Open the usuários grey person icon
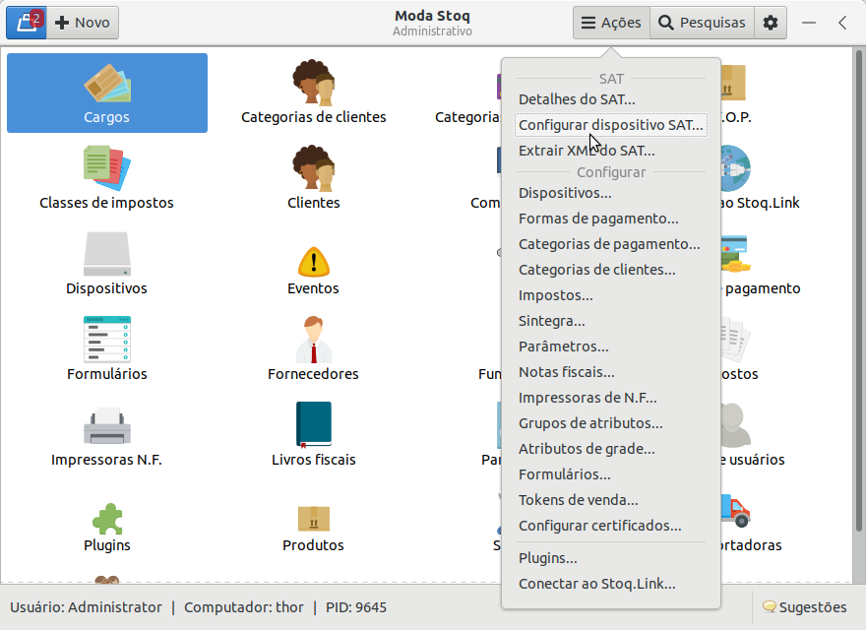This screenshot has height=630, width=866. click(x=735, y=424)
